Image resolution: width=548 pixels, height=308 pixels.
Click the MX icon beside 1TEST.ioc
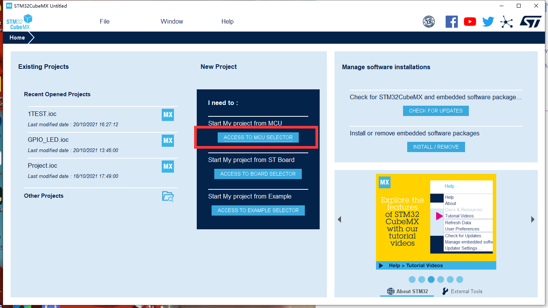(168, 115)
